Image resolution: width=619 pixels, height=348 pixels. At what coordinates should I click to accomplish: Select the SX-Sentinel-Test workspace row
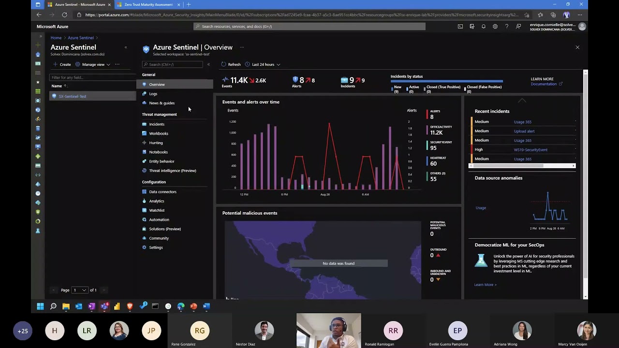(93, 96)
